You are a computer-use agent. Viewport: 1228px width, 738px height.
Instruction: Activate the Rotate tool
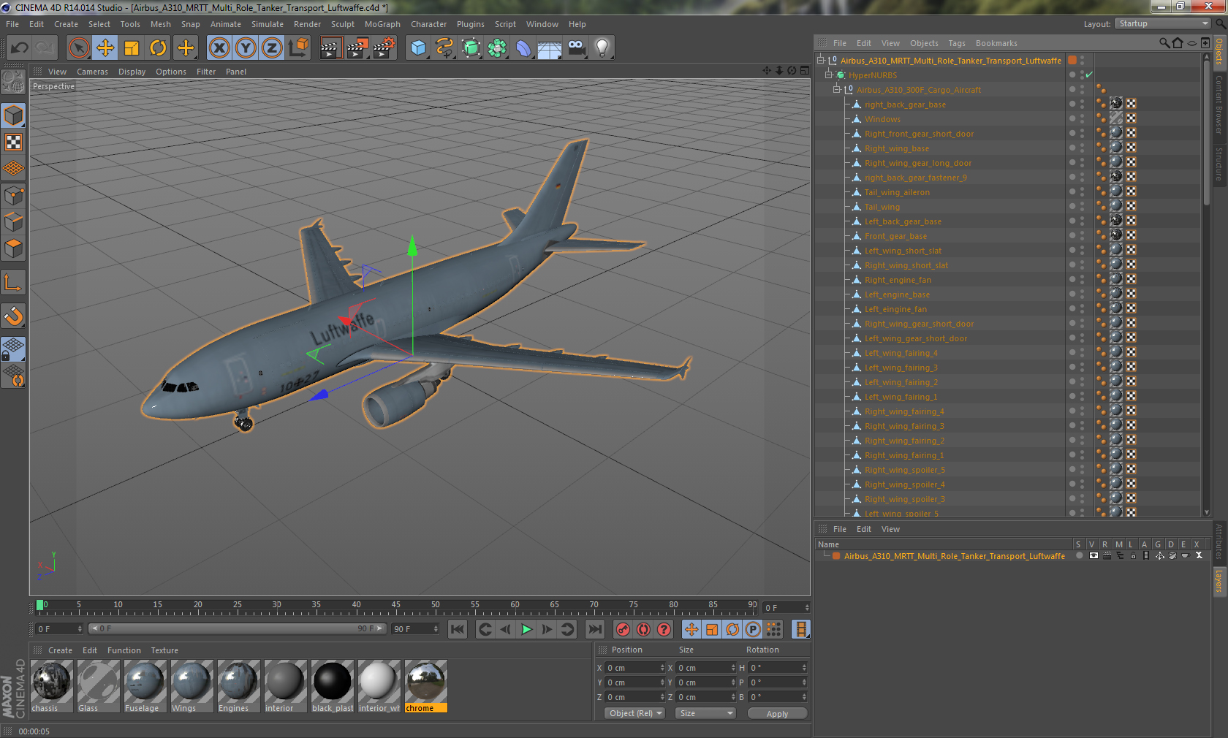(x=158, y=48)
